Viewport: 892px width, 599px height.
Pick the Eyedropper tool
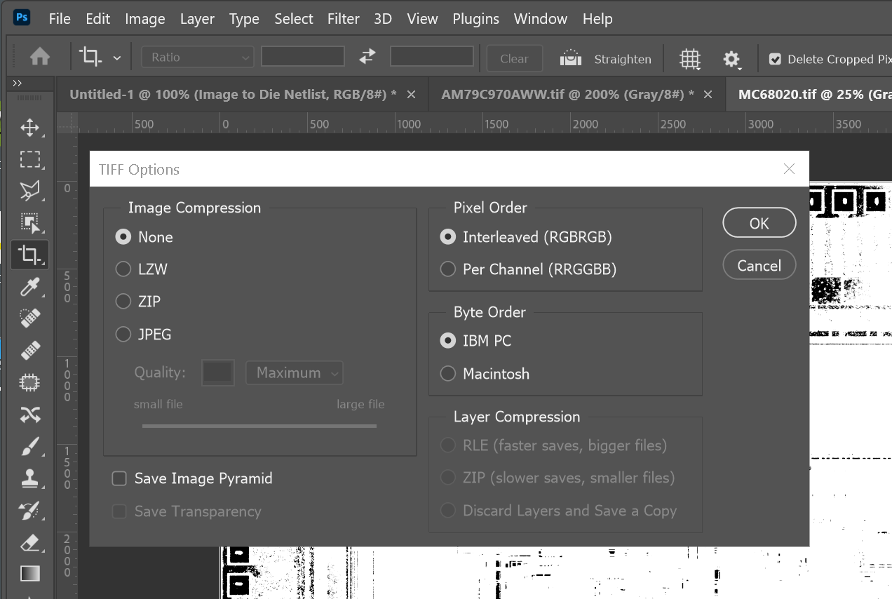[x=29, y=286]
